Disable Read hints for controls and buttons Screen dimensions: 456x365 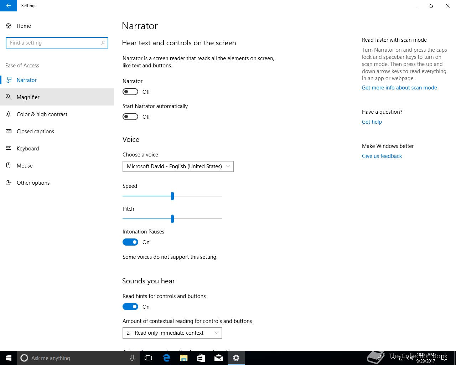[x=130, y=307]
